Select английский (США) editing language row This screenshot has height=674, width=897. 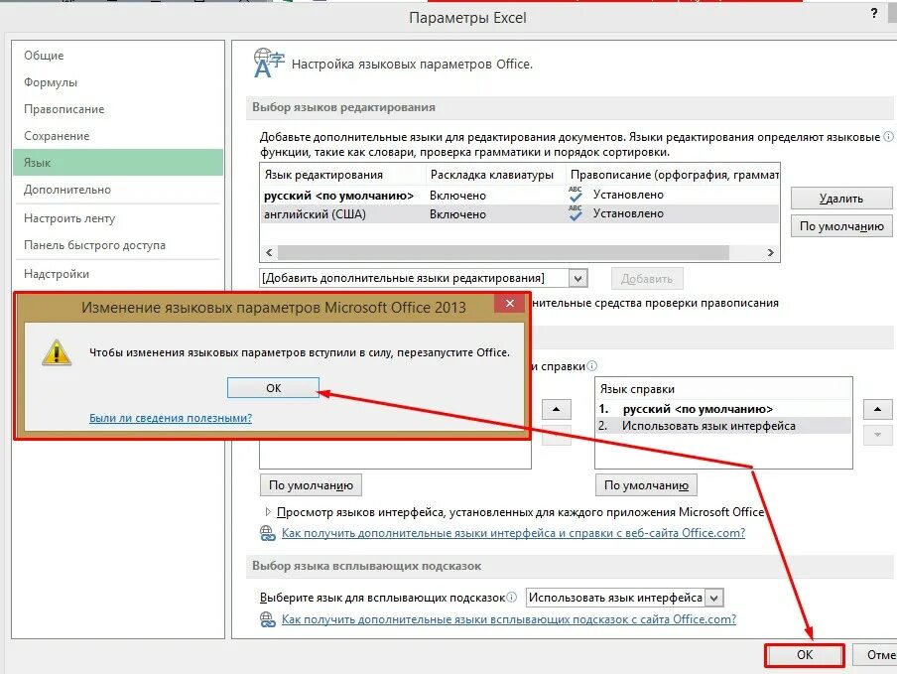(519, 214)
